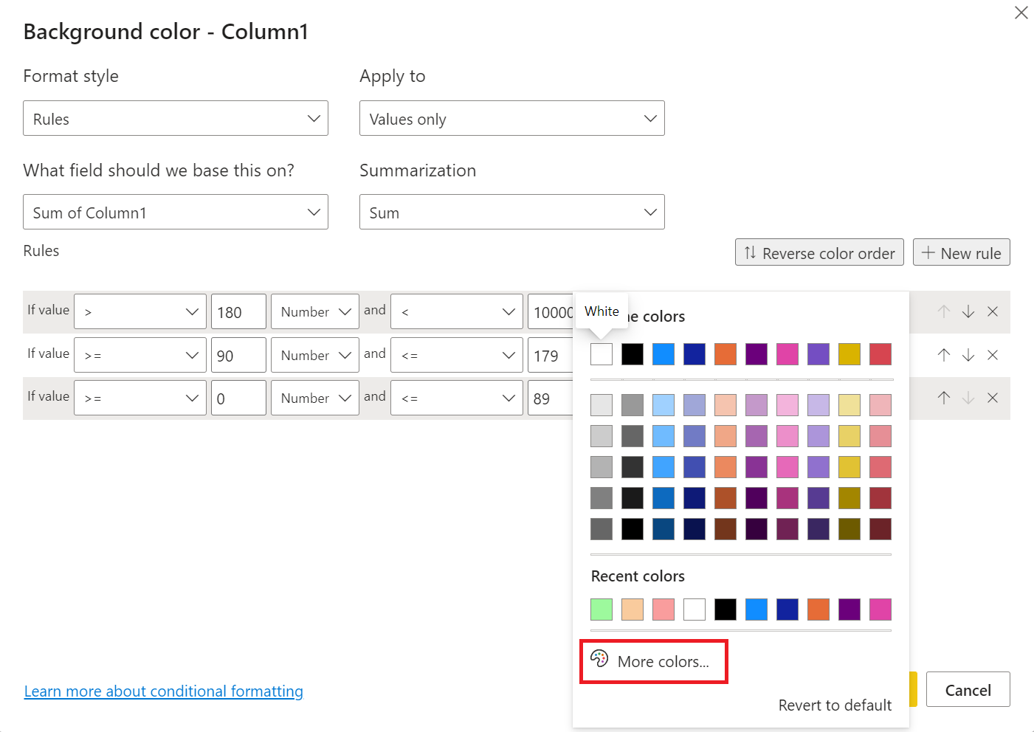Pick the dark navy blue theme color swatch

694,354
